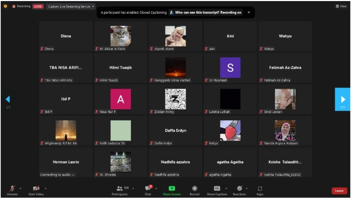Toggle Show Captions

[217, 188]
